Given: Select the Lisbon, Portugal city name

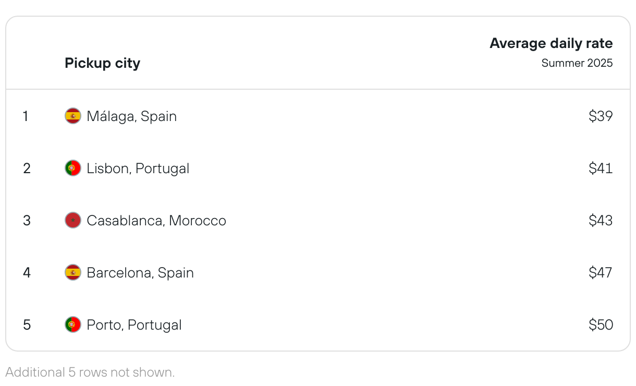Looking at the screenshot, I should click(138, 168).
